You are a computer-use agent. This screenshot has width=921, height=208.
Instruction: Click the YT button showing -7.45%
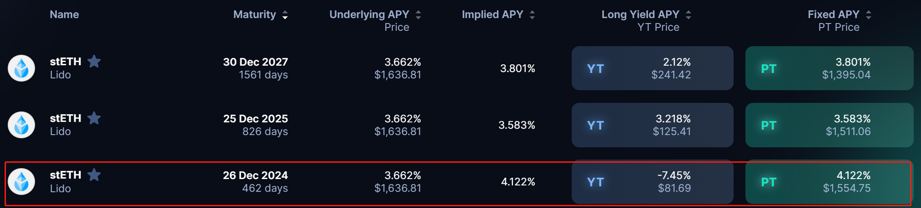pos(652,182)
